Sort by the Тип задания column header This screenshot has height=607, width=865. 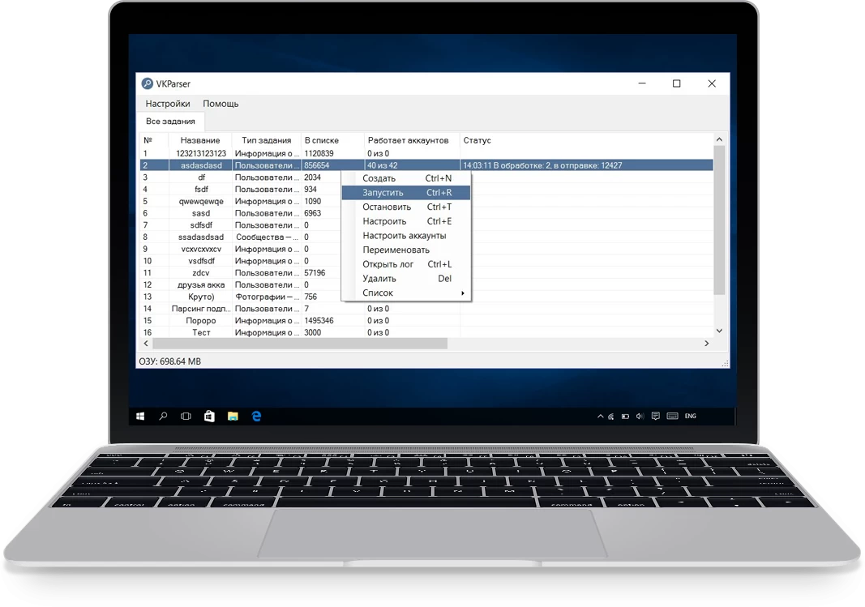coord(267,140)
